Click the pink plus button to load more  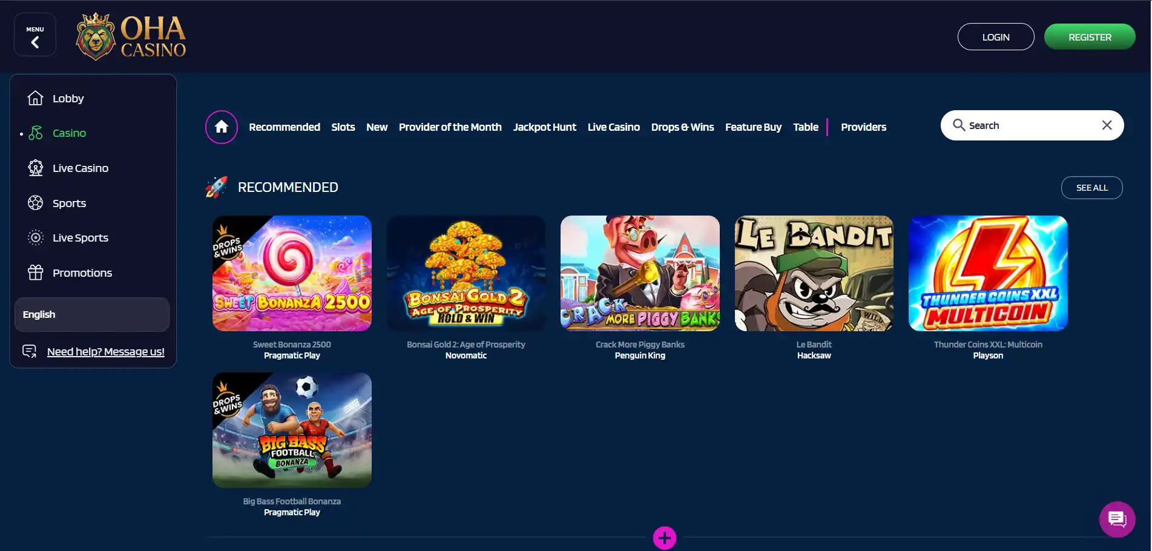tap(665, 538)
